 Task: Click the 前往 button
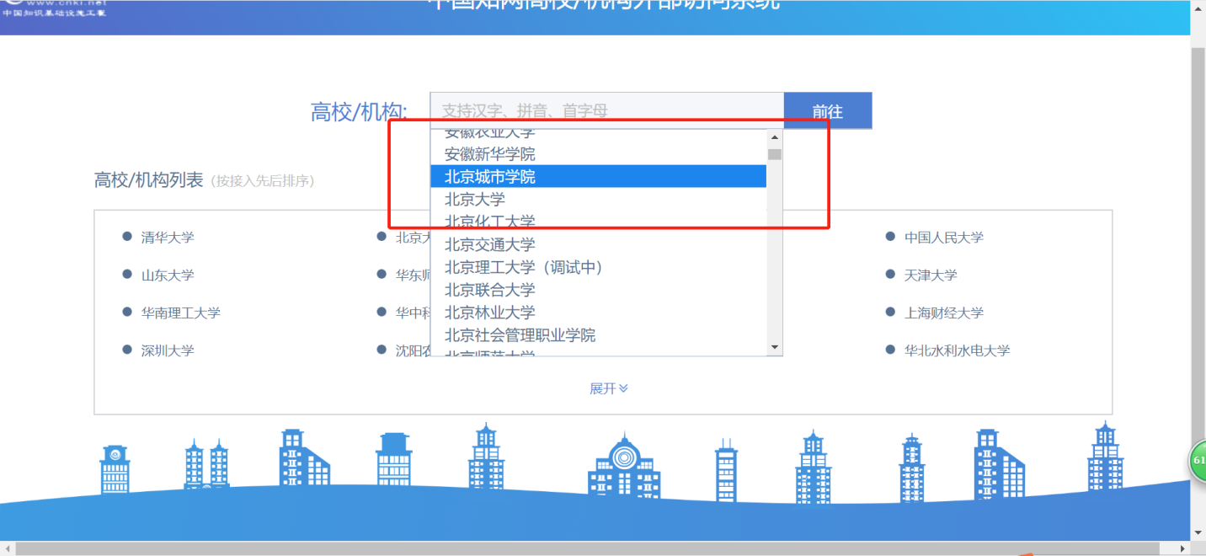828,111
